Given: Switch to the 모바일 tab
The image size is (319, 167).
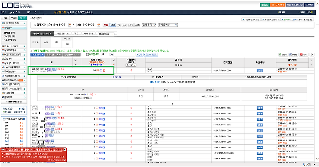Looking at the screenshot, I should tap(14, 18).
